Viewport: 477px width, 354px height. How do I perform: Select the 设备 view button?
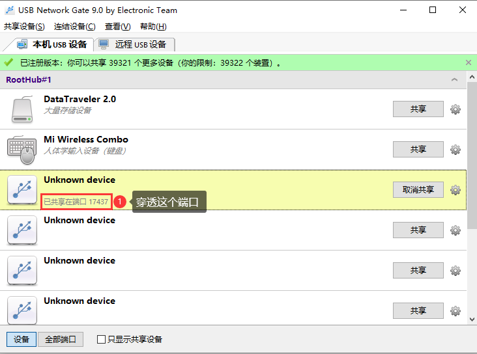point(22,339)
